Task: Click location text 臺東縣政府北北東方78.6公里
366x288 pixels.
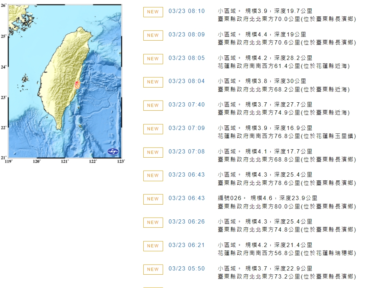Action: tap(259, 183)
